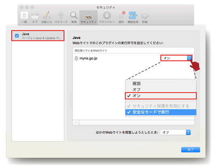Click the myna.go.jp site icon
Screen dimensions: 219x168
(x=76, y=58)
